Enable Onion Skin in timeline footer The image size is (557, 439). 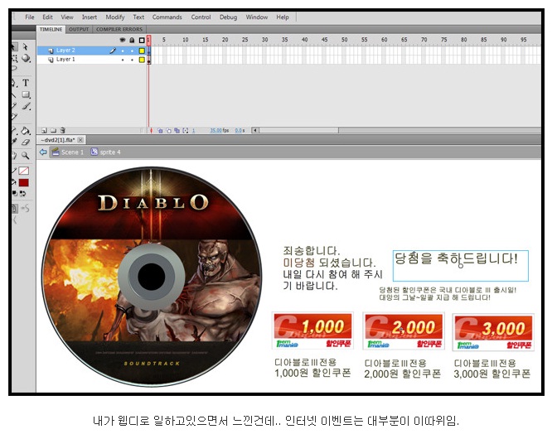coord(160,131)
